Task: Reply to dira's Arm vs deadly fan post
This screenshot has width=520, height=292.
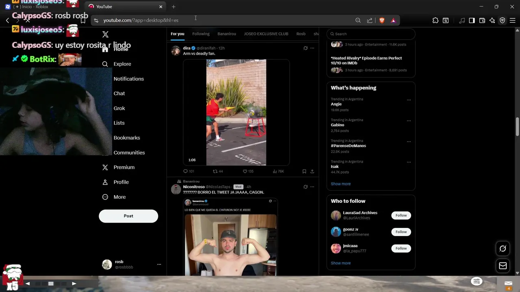Action: coord(188,172)
